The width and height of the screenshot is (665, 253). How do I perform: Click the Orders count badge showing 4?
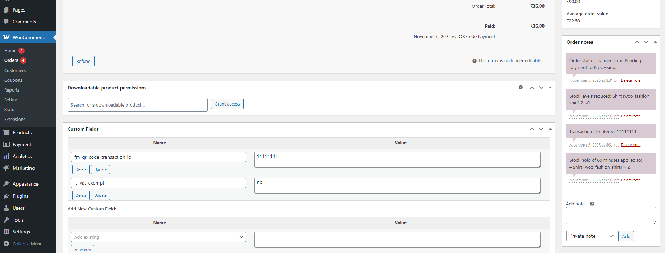pyautogui.click(x=23, y=60)
